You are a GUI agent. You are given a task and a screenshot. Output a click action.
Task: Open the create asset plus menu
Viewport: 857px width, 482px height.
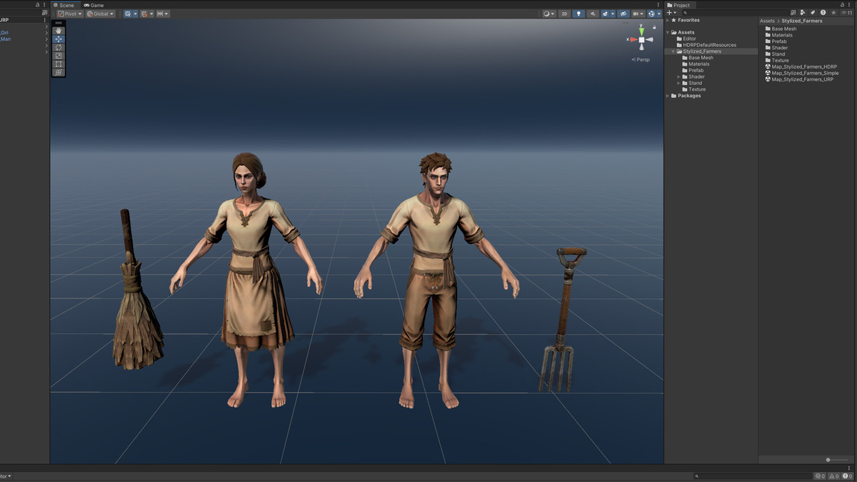coord(671,13)
